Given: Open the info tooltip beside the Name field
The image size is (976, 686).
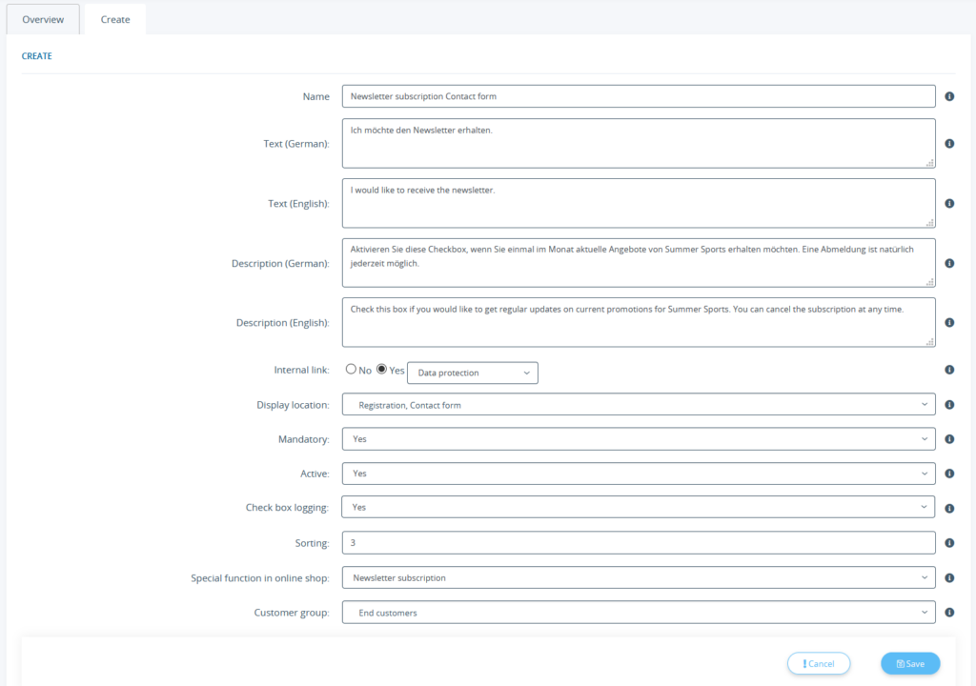Looking at the screenshot, I should click(949, 95).
